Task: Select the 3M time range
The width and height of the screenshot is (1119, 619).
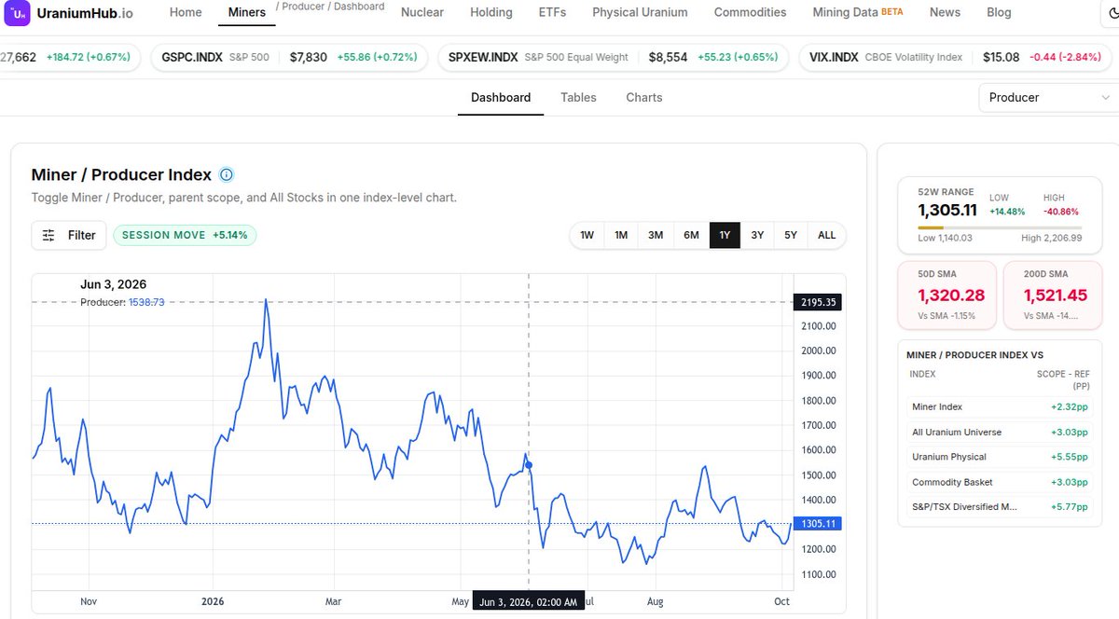Action: point(656,235)
